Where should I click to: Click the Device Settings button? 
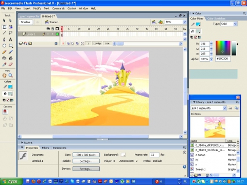coord(86,169)
